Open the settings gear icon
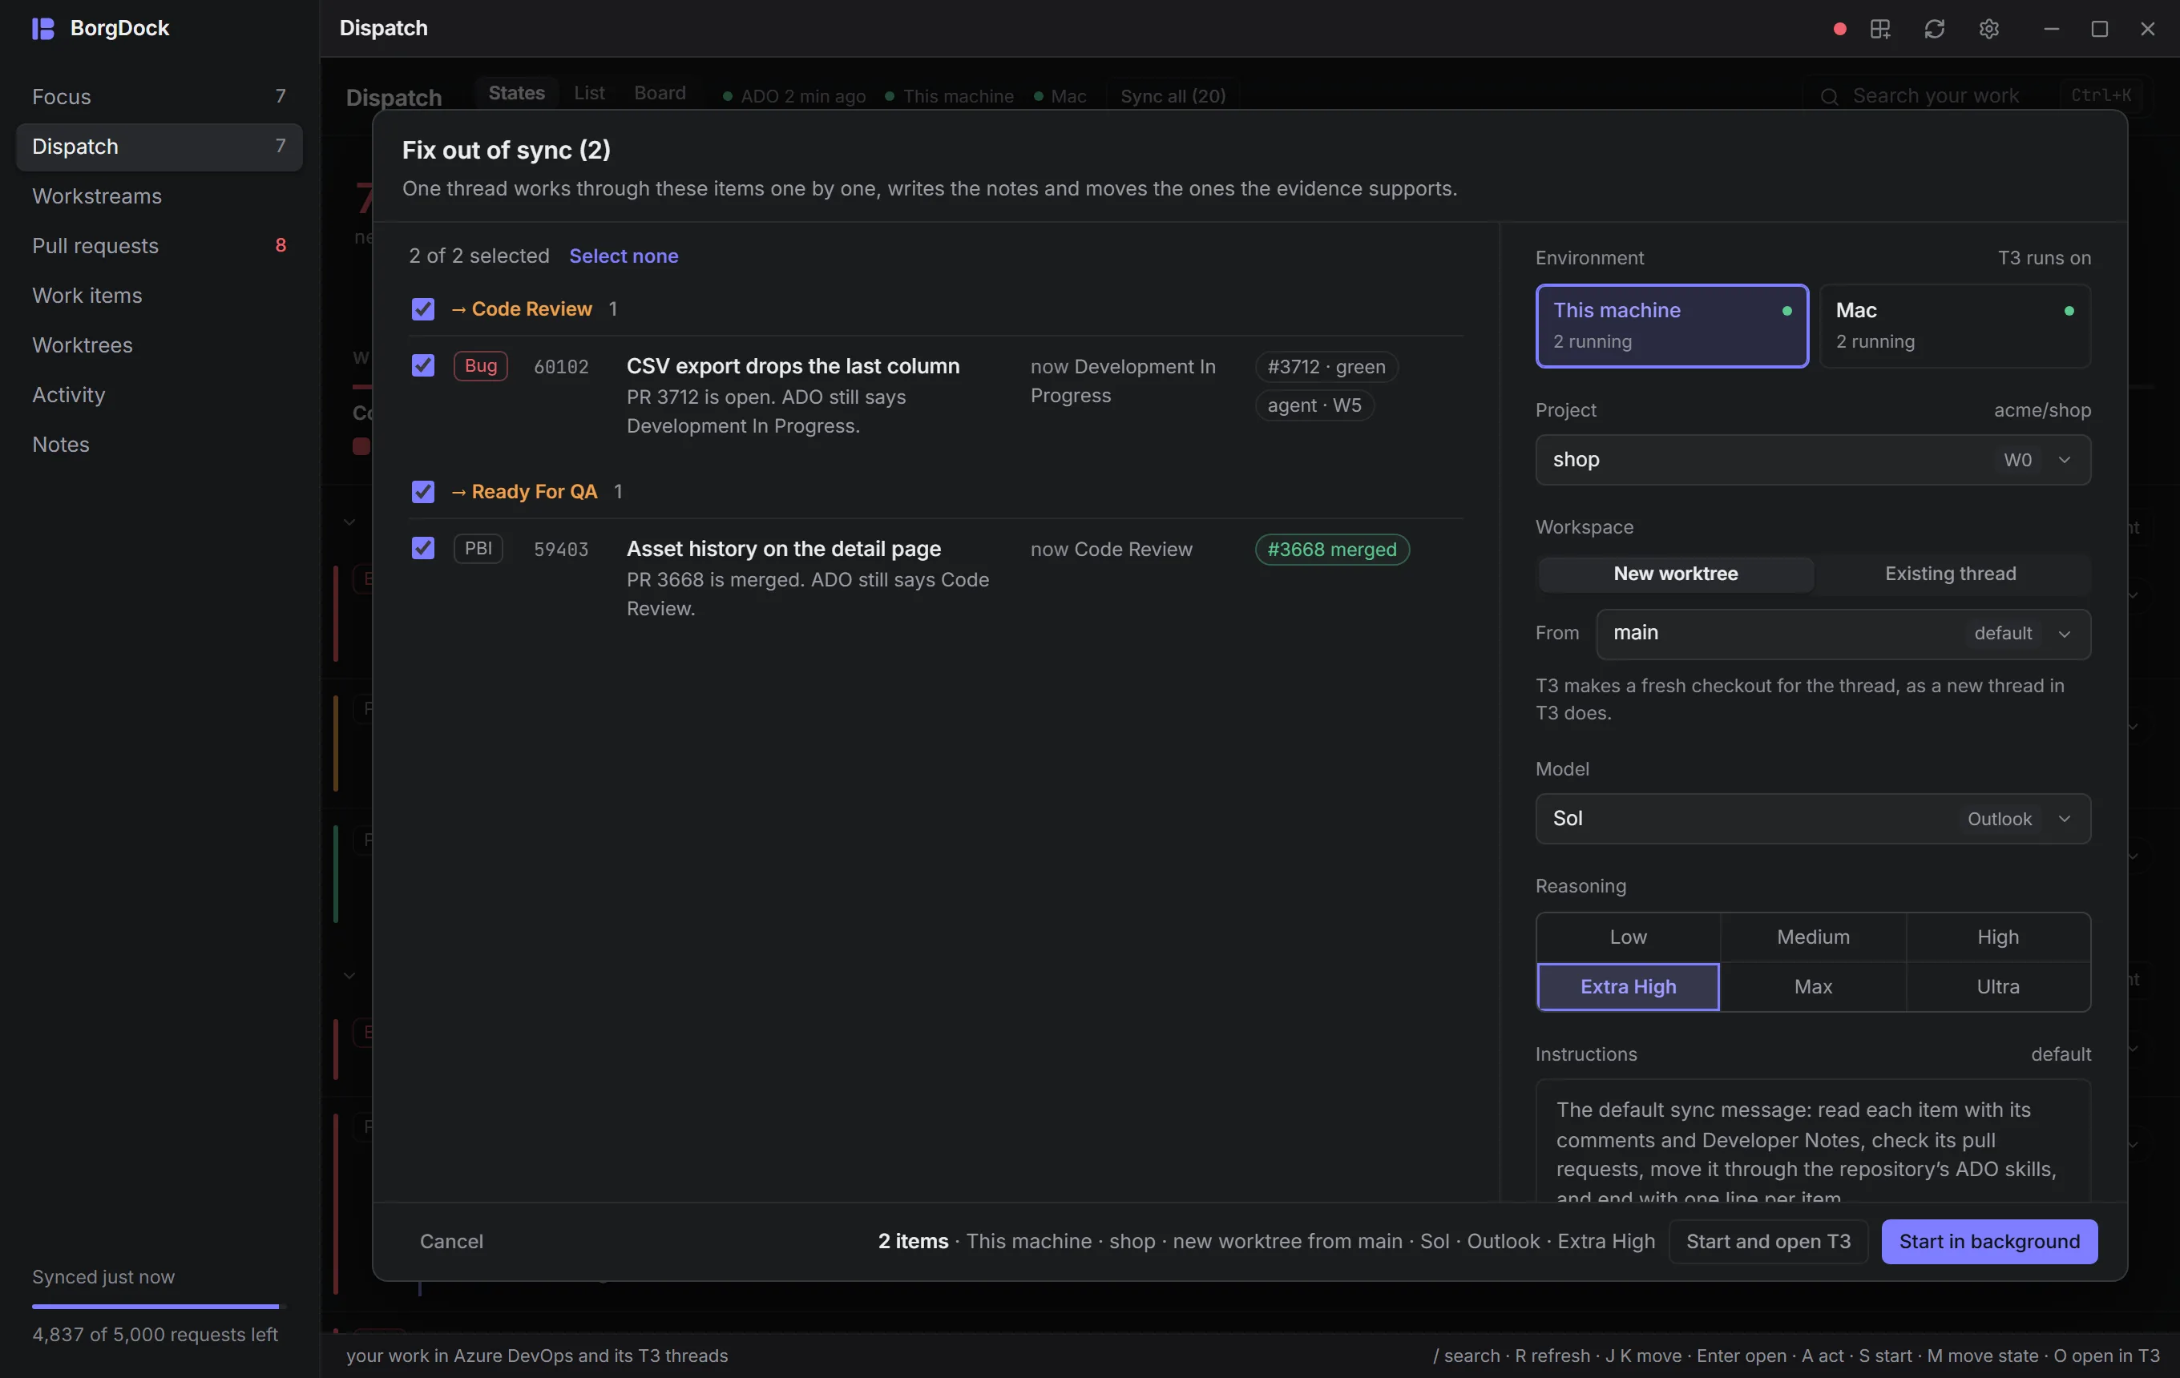 pyautogui.click(x=1989, y=29)
